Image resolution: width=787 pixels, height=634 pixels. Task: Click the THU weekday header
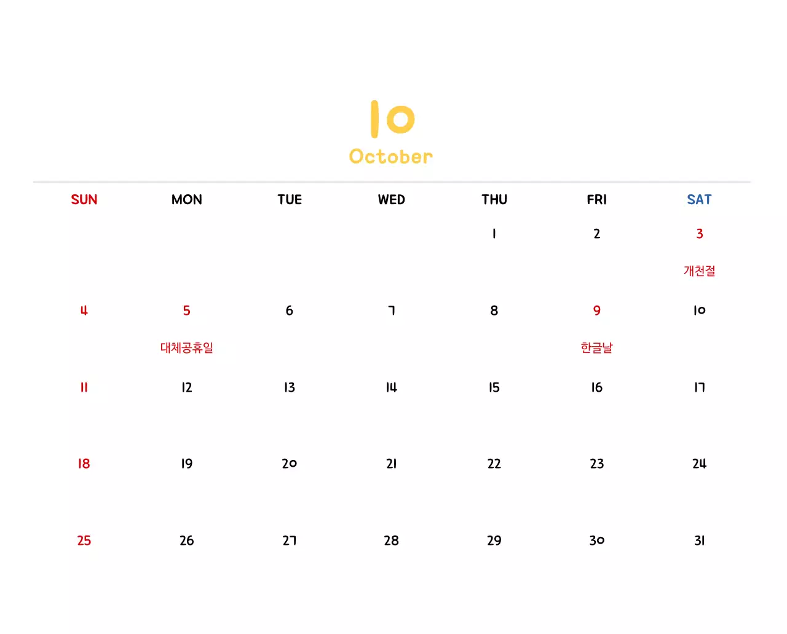tap(494, 199)
